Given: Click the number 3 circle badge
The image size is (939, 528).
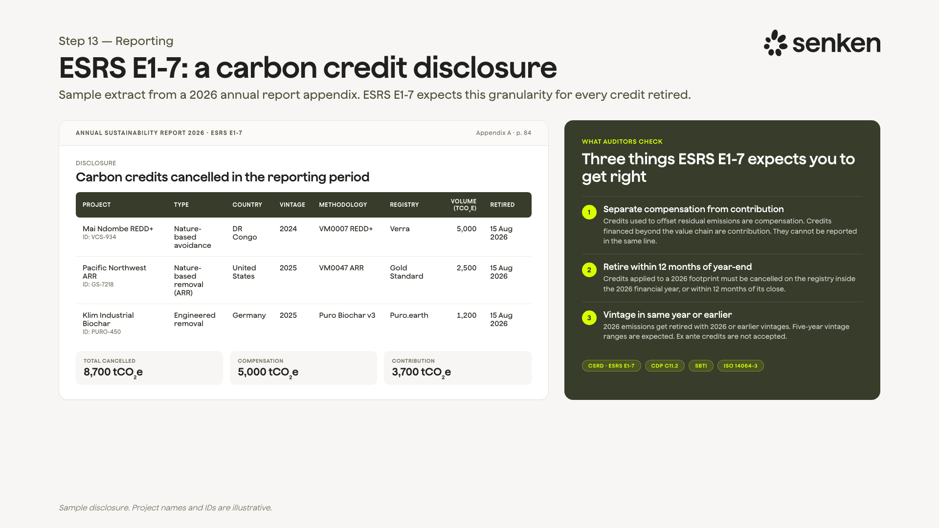Looking at the screenshot, I should click(589, 318).
